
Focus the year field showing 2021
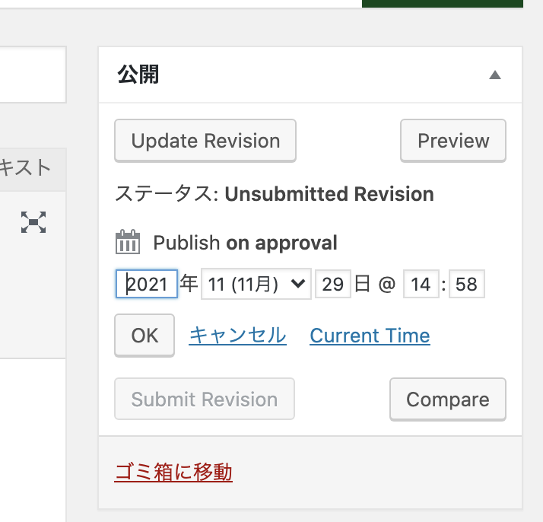[x=147, y=284]
